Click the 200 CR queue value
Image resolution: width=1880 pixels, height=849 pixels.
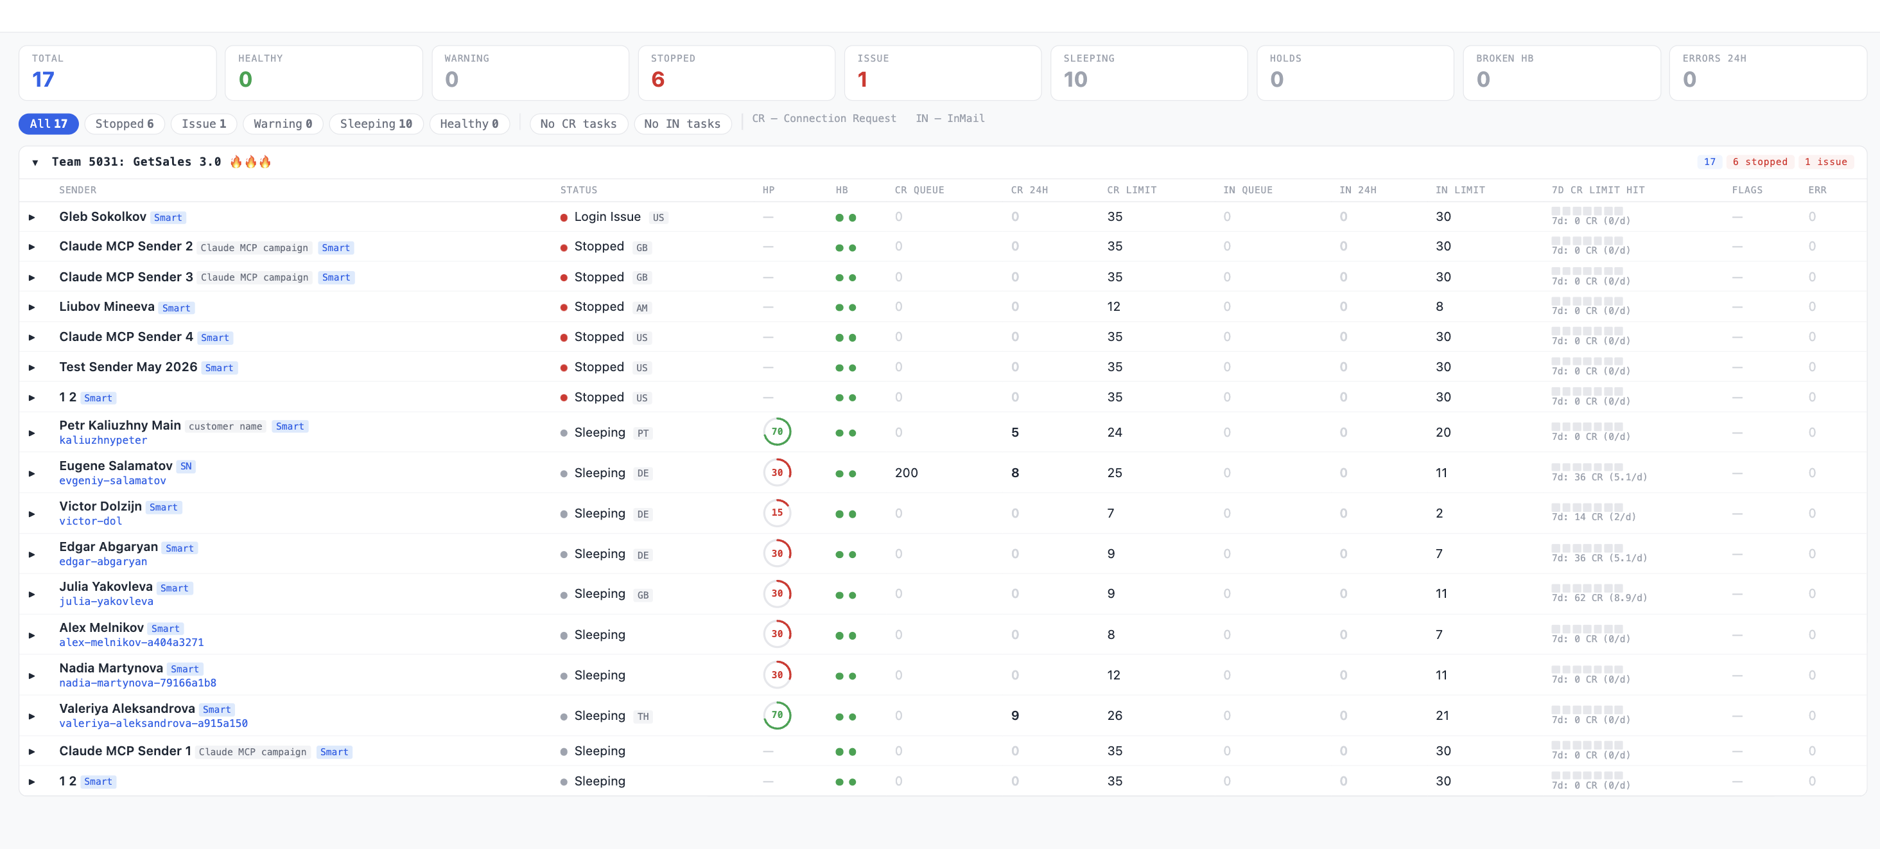(x=906, y=473)
